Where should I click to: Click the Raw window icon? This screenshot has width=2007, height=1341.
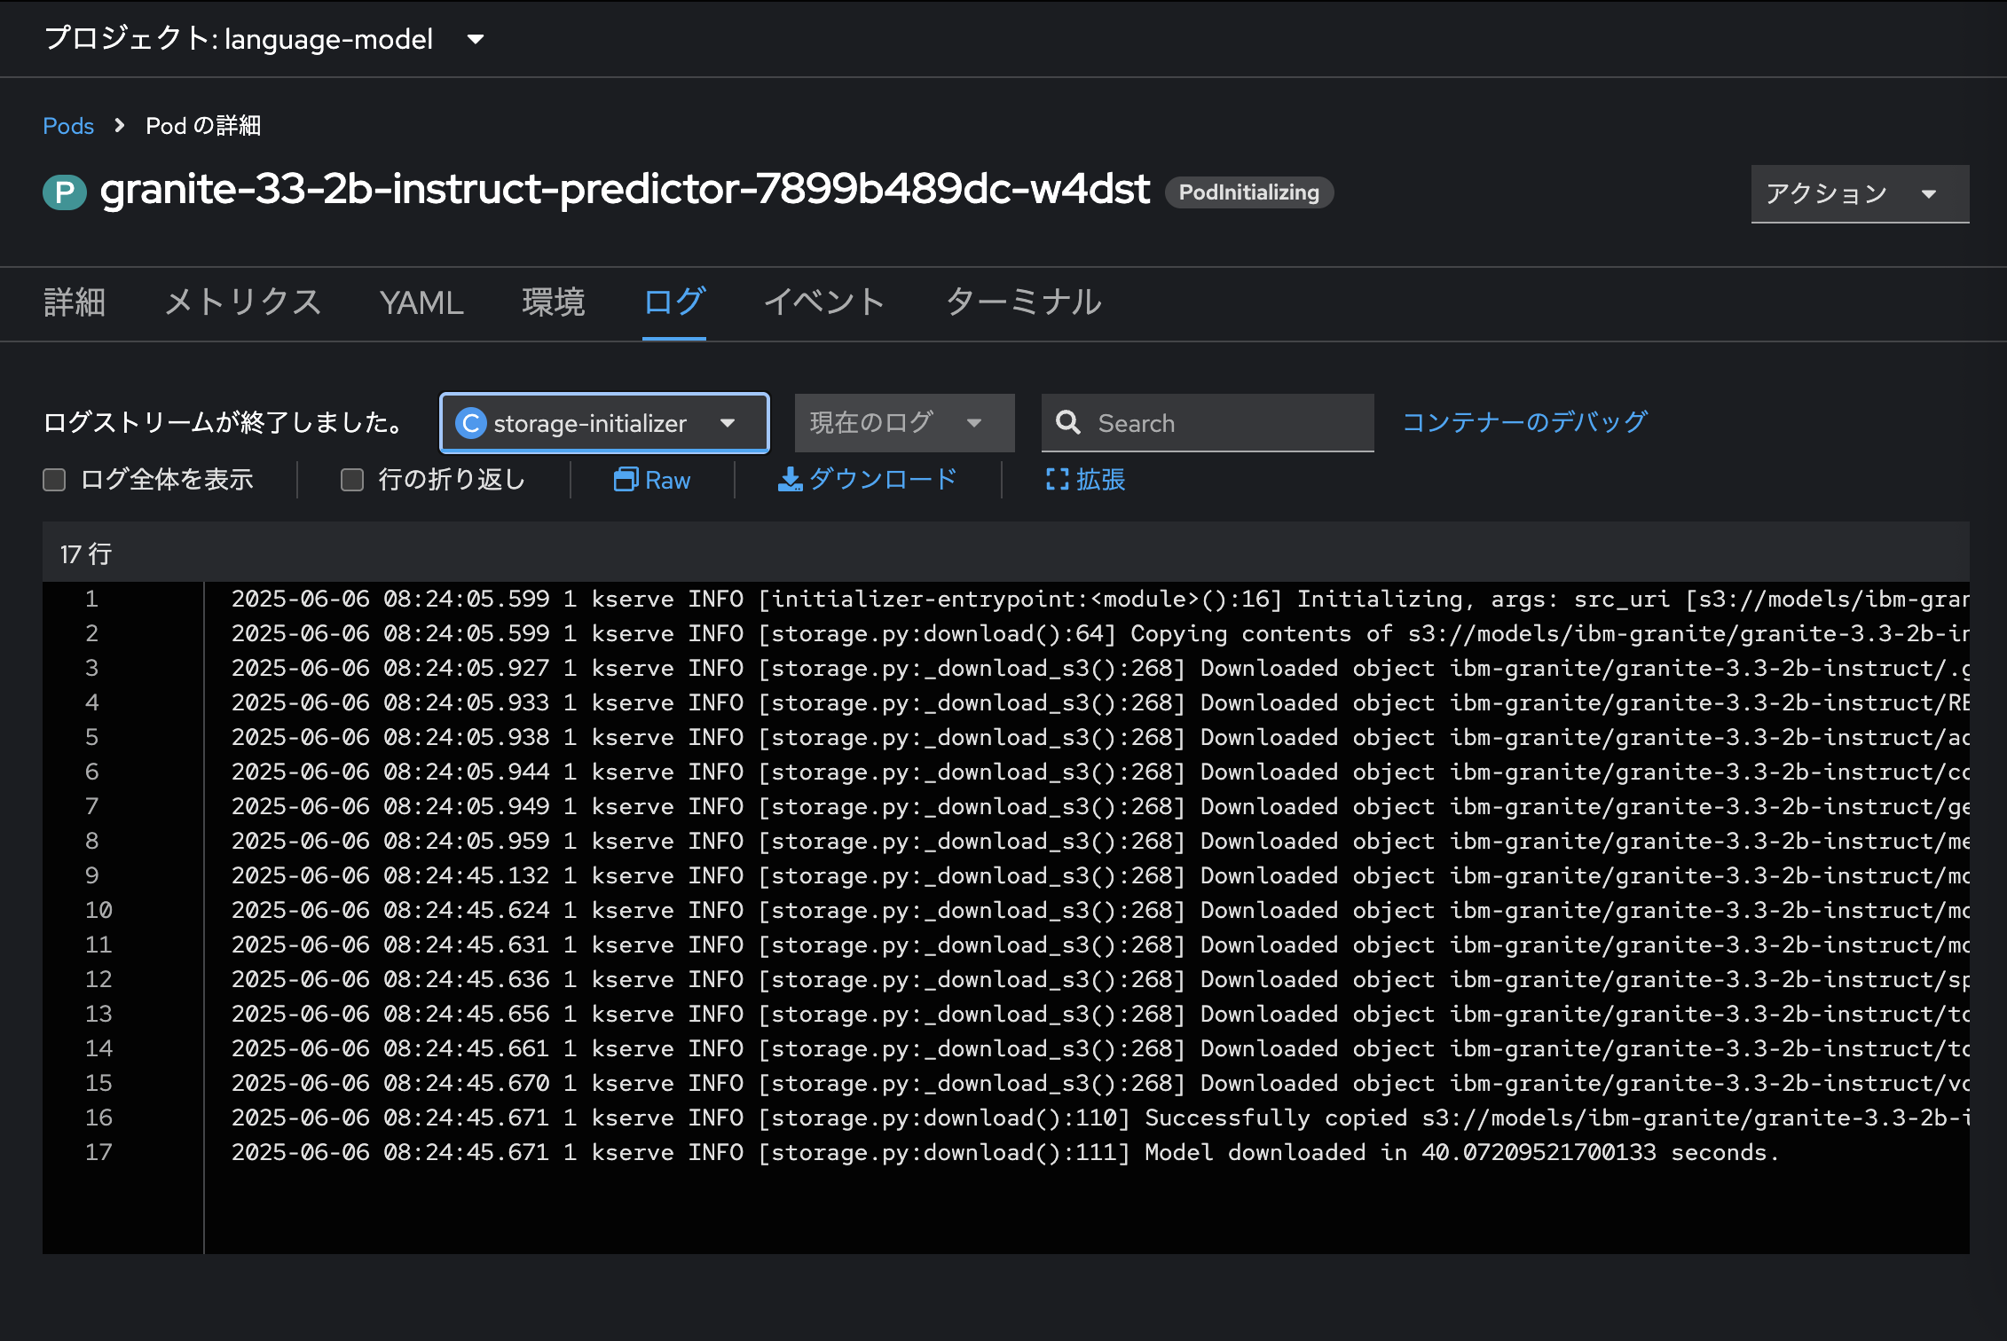pyautogui.click(x=626, y=480)
